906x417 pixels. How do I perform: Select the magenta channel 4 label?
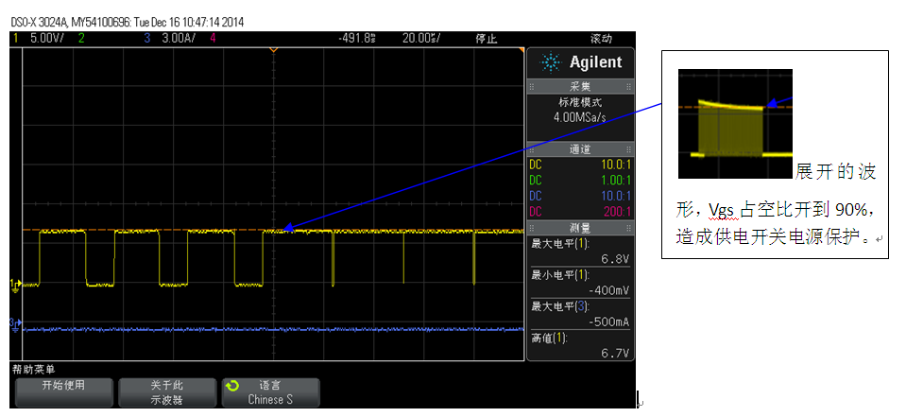click(x=214, y=39)
